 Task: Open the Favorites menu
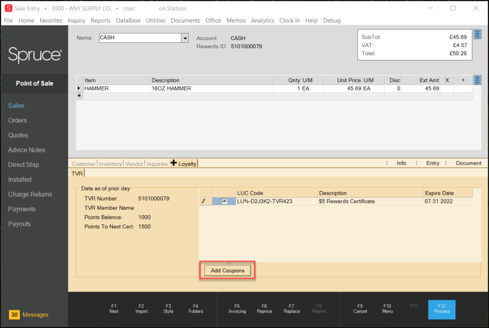51,20
